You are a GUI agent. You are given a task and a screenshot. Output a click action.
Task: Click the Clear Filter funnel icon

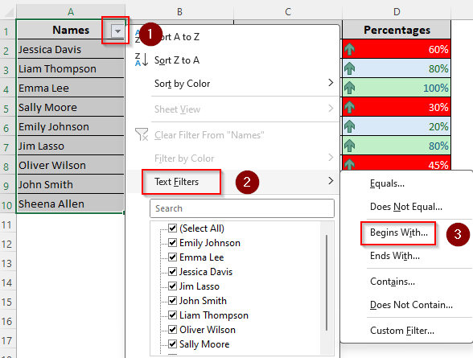pyautogui.click(x=142, y=134)
